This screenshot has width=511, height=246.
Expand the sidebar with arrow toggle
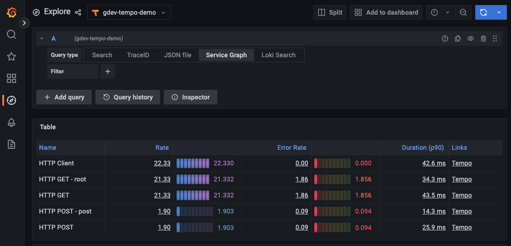tap(24, 22)
